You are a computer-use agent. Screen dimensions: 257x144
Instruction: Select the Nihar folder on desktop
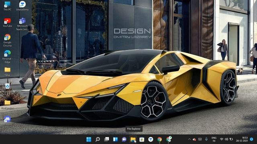(7, 72)
